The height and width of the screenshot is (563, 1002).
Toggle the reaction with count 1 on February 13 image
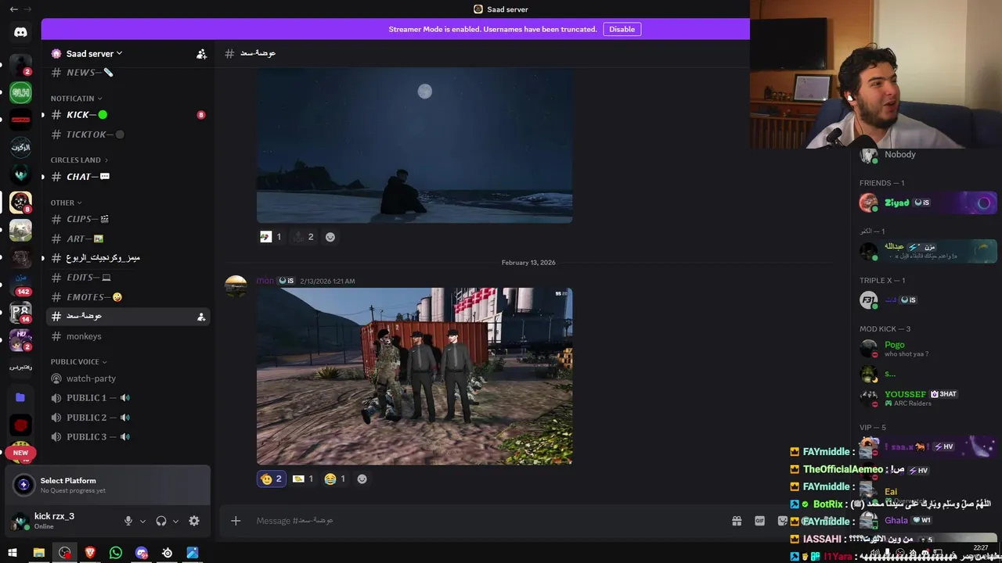(302, 479)
